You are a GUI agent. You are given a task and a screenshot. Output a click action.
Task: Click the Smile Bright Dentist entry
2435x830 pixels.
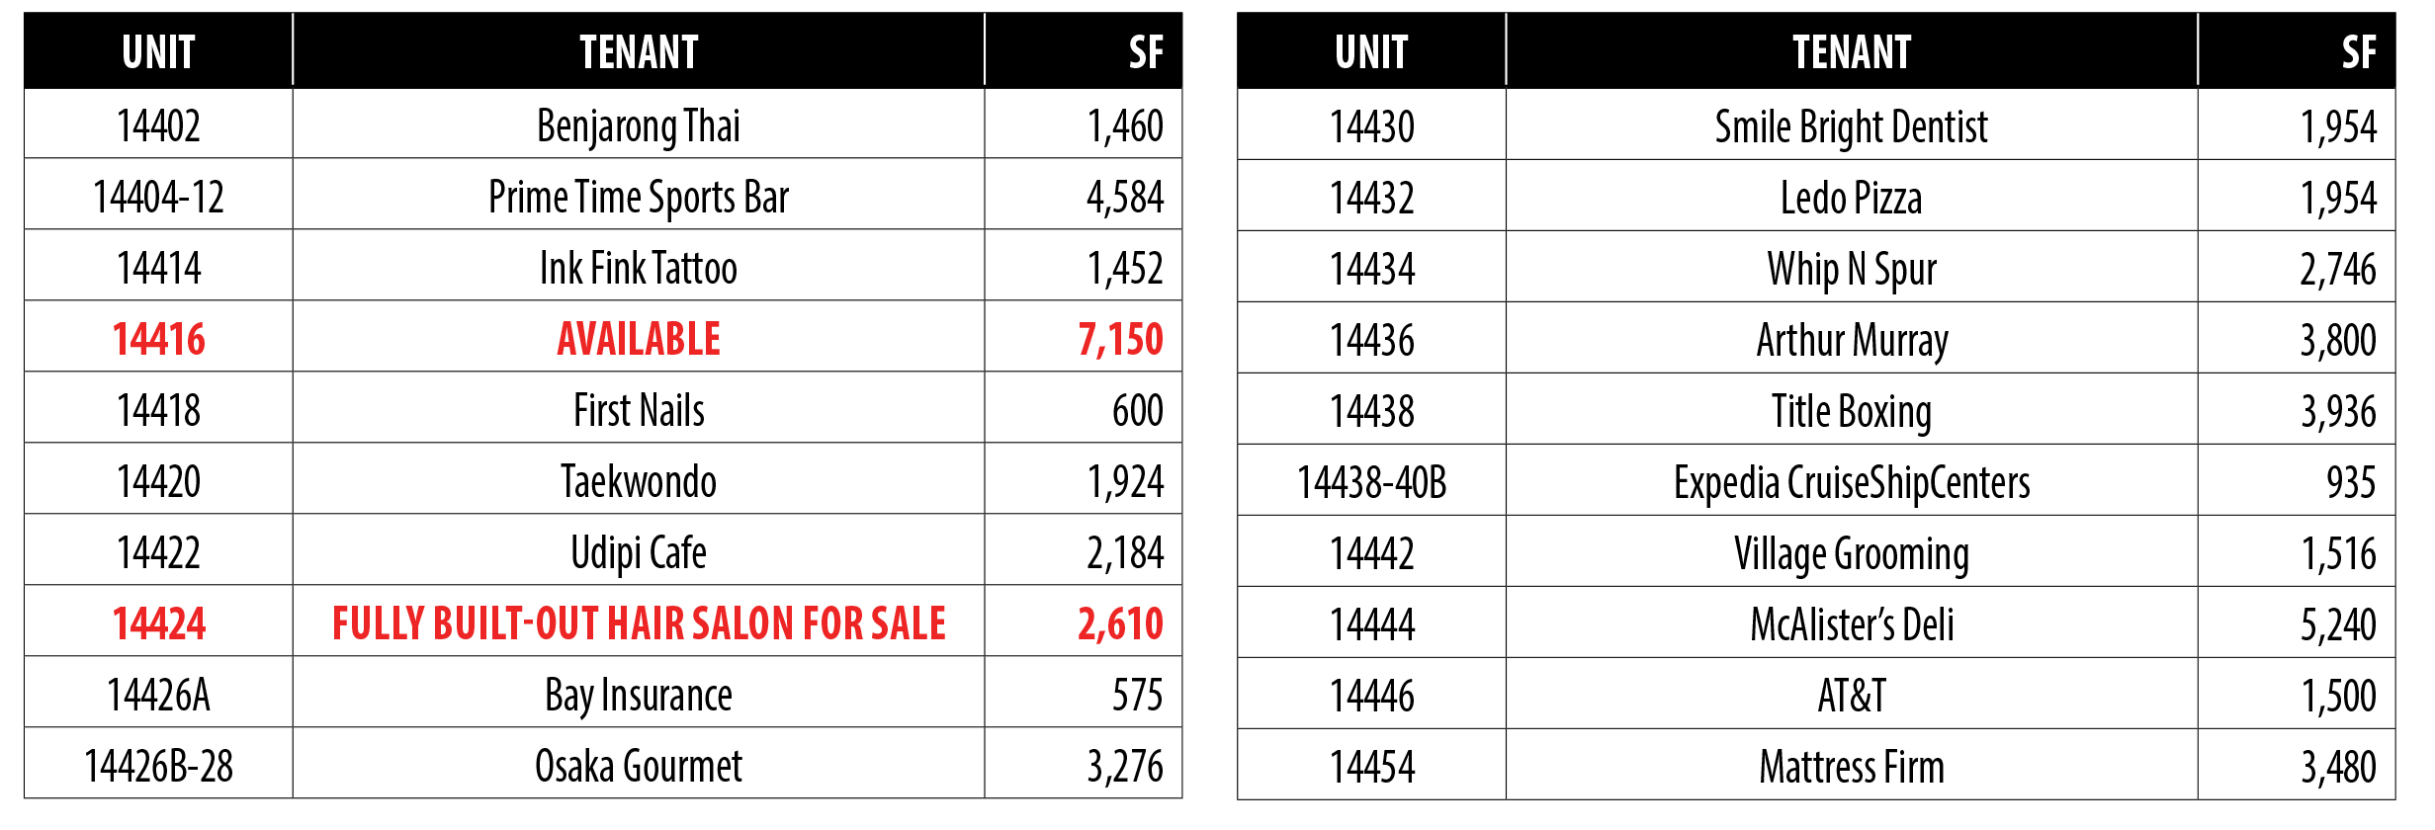1851,127
